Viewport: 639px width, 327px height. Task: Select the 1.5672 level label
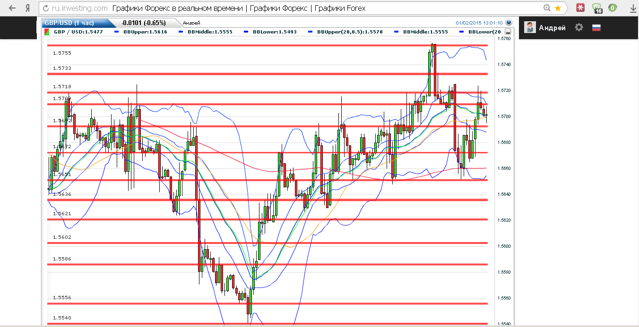[62, 147]
